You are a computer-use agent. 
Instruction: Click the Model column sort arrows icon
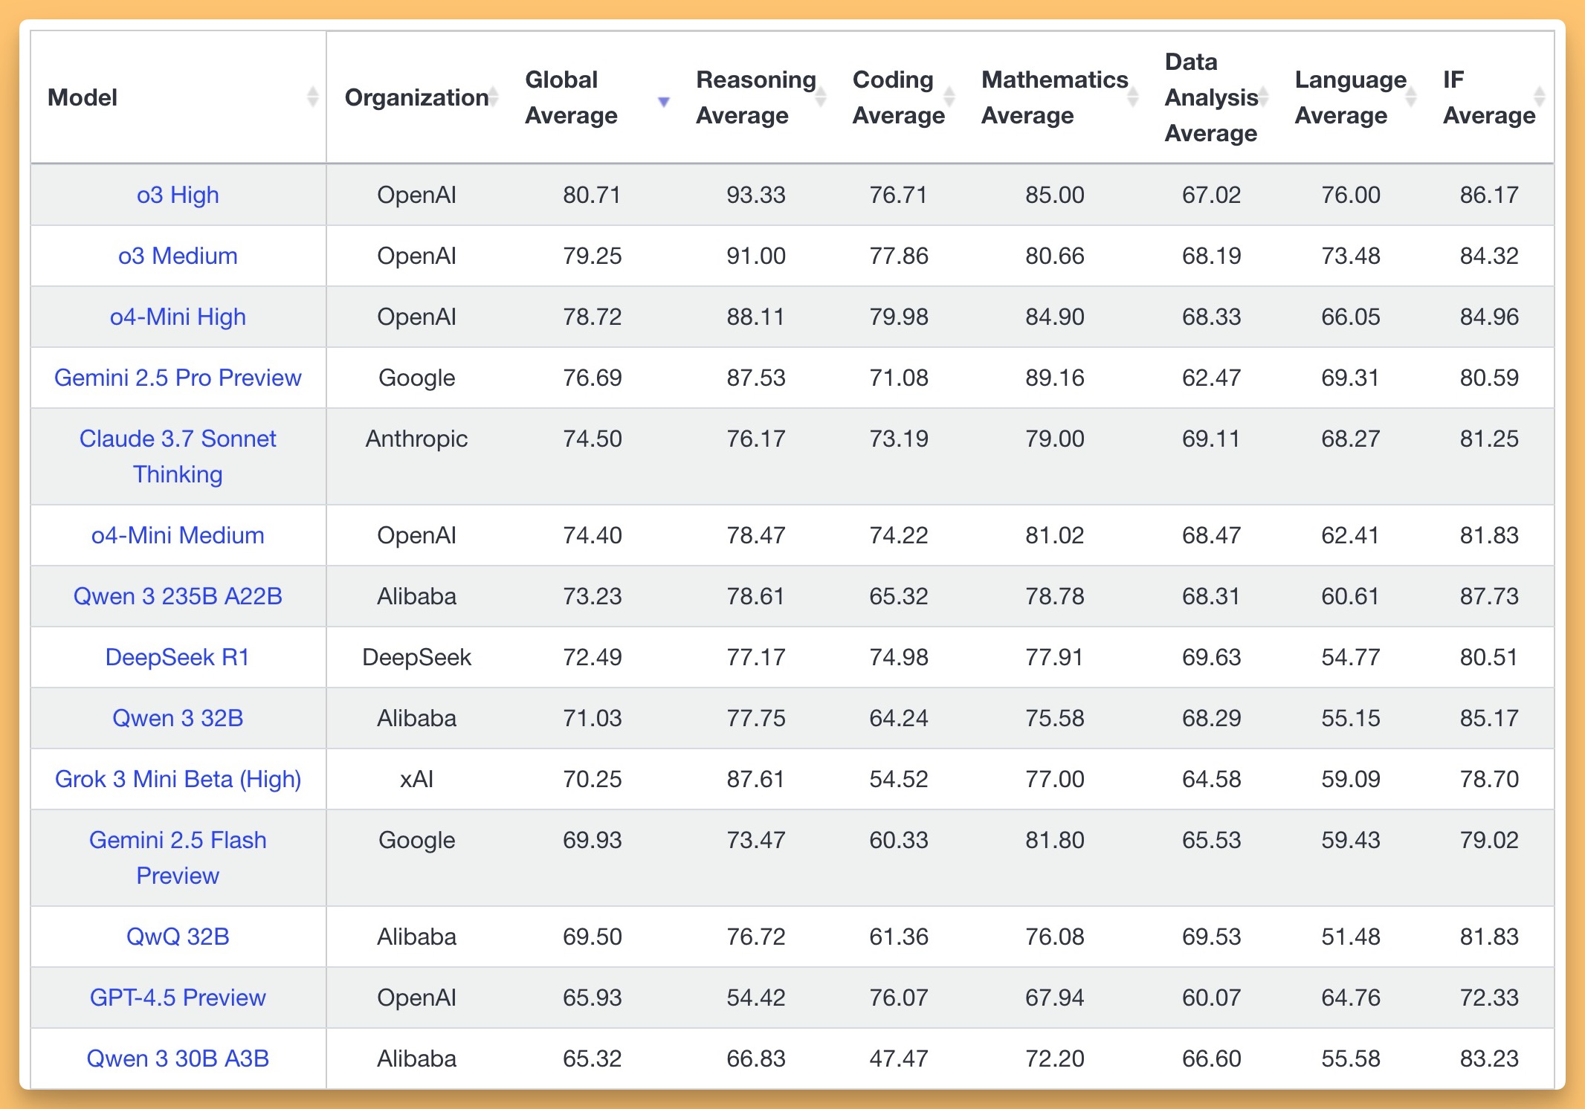[x=312, y=97]
